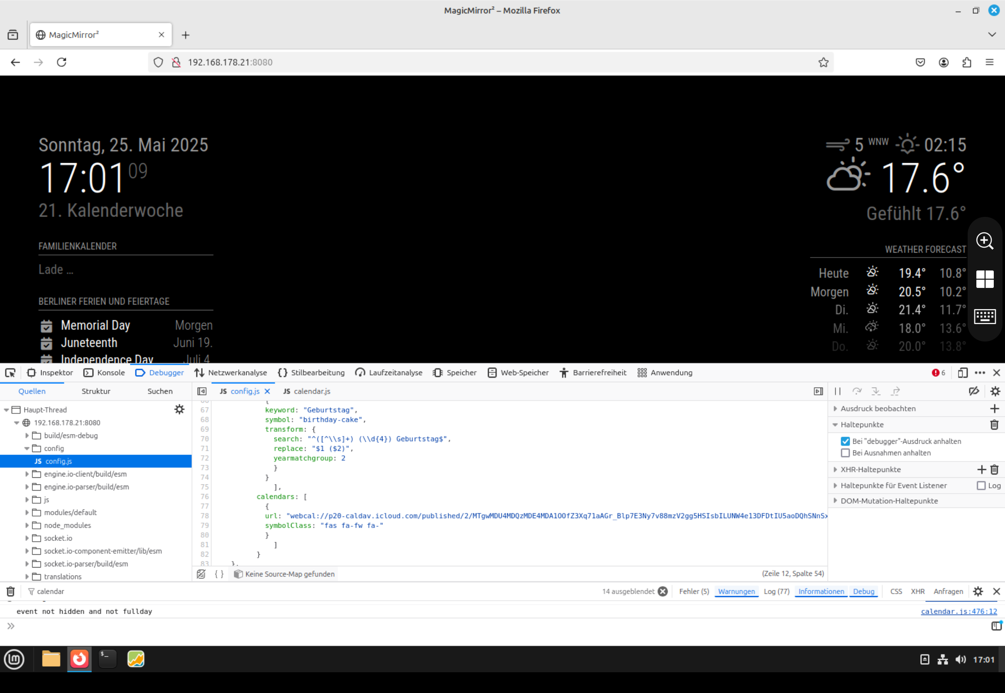Toggle the Fehler (5) filter button
This screenshot has height=693, width=1005.
pyautogui.click(x=694, y=591)
